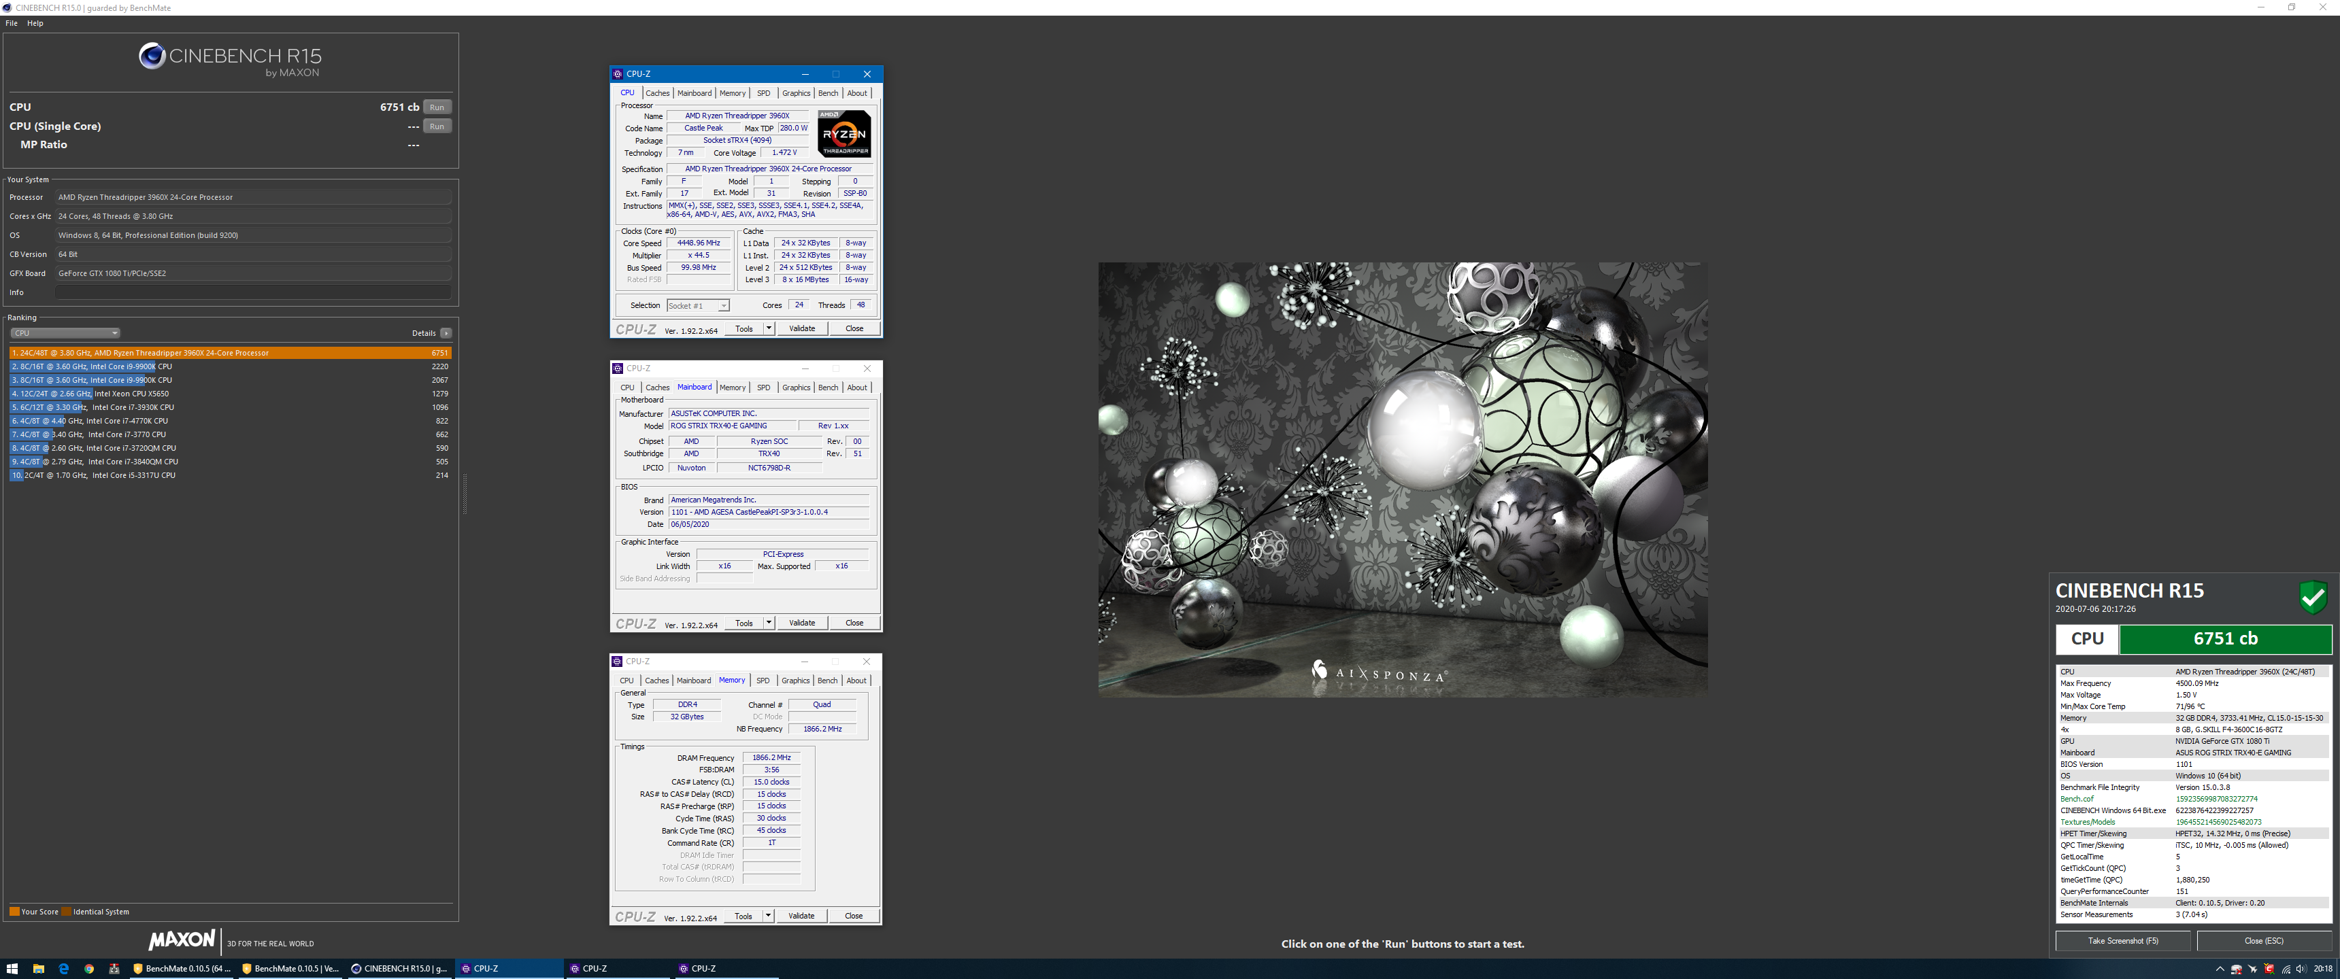Expand Tools dropdown arrow in top CPU-Z
This screenshot has height=979, width=2340.
tap(769, 329)
